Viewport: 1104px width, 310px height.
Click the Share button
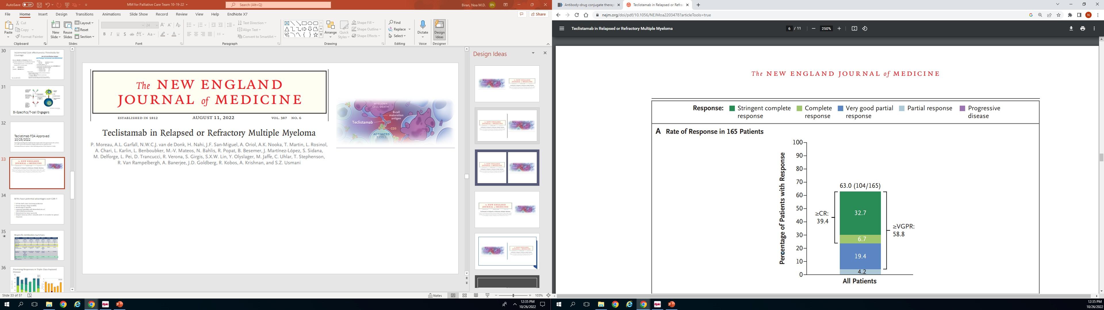(x=538, y=14)
